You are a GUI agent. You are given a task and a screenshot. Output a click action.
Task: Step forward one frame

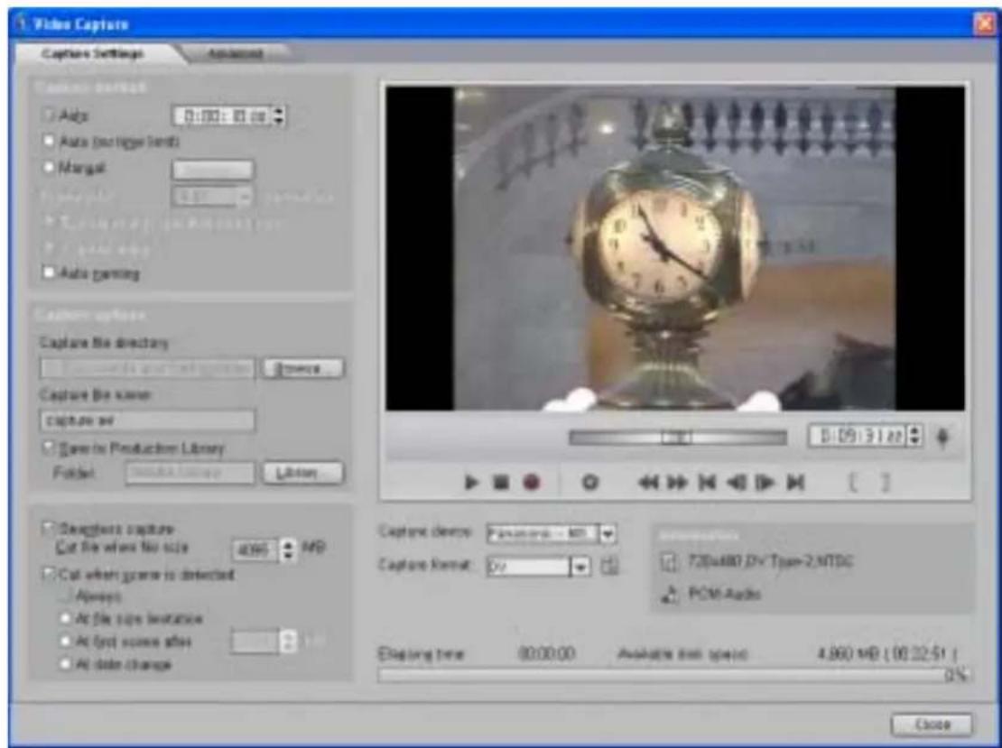[x=765, y=482]
